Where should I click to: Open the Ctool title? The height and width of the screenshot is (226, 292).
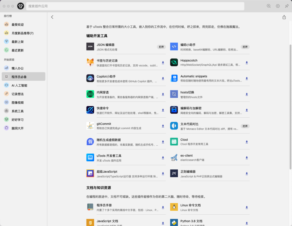tap(184, 140)
